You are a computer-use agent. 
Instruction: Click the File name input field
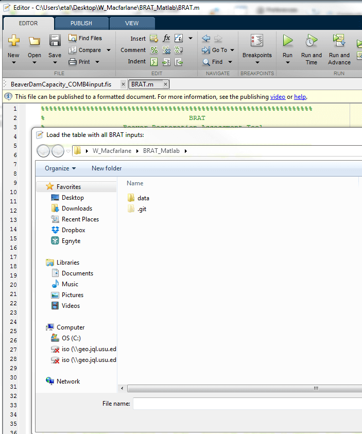click(247, 404)
